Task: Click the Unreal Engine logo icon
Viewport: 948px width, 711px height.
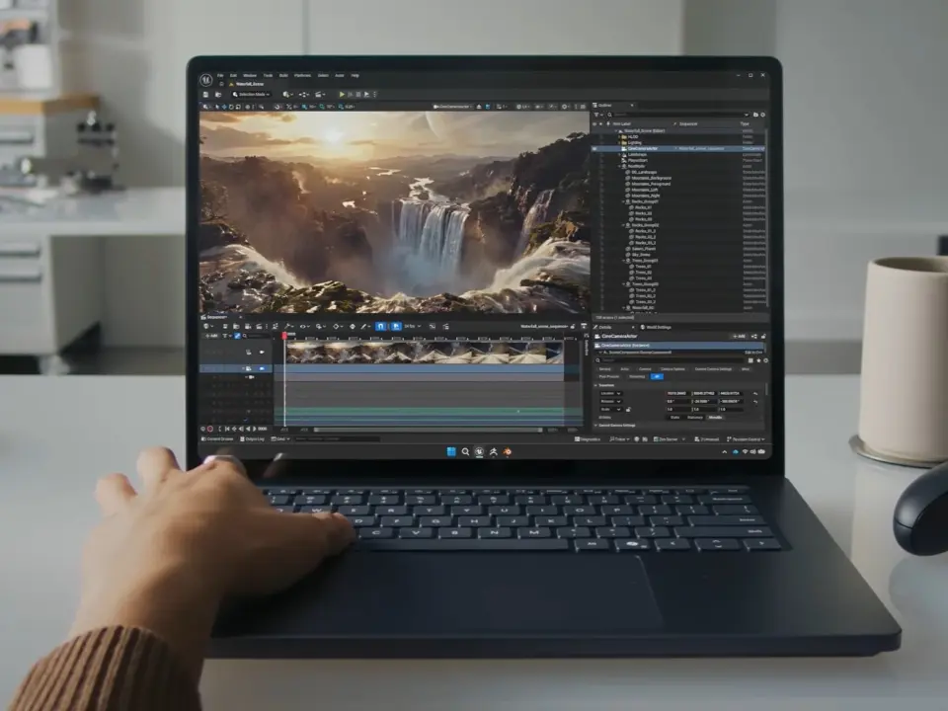Action: (205, 79)
